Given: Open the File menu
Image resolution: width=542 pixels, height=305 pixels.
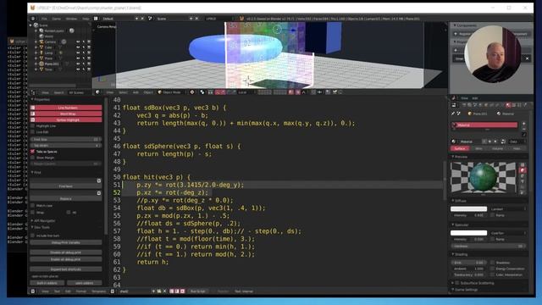Looking at the screenshot, I should coord(44,19).
